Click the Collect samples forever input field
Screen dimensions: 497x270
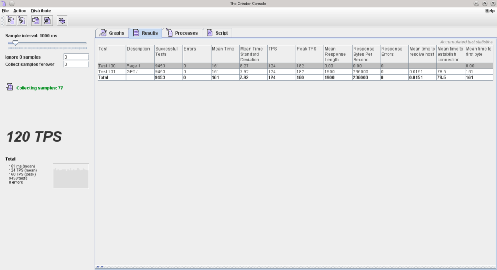pos(76,64)
